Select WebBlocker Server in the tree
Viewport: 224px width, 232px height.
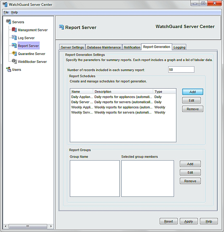tap(32, 61)
